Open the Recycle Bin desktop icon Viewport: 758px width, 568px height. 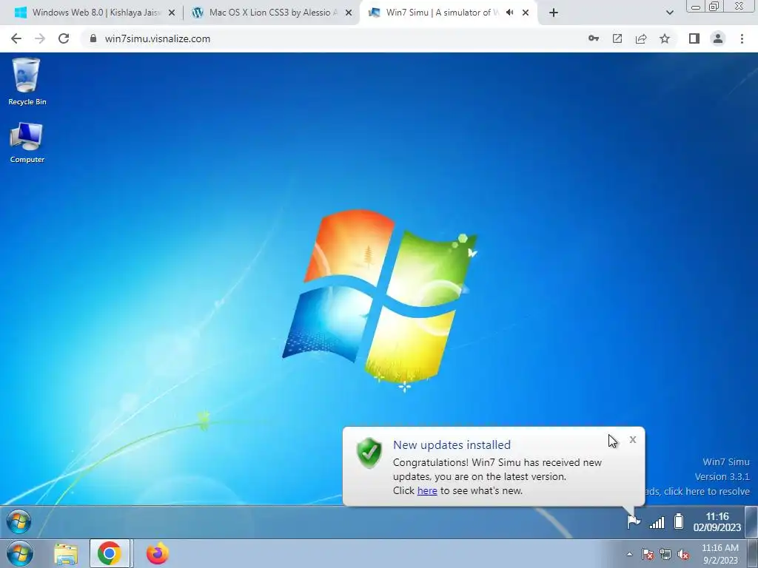(x=27, y=81)
